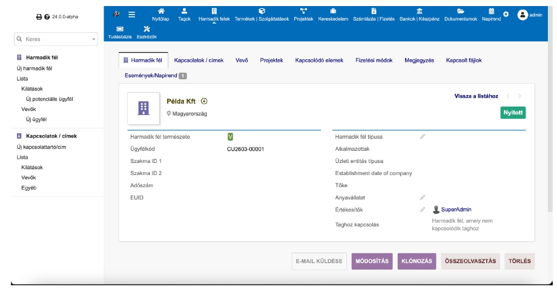Click the Tagok members icon
The width and height of the screenshot is (557, 292).
click(184, 11)
